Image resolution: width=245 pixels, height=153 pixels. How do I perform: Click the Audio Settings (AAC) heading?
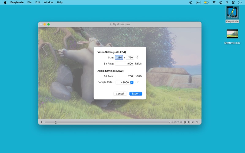111,71
